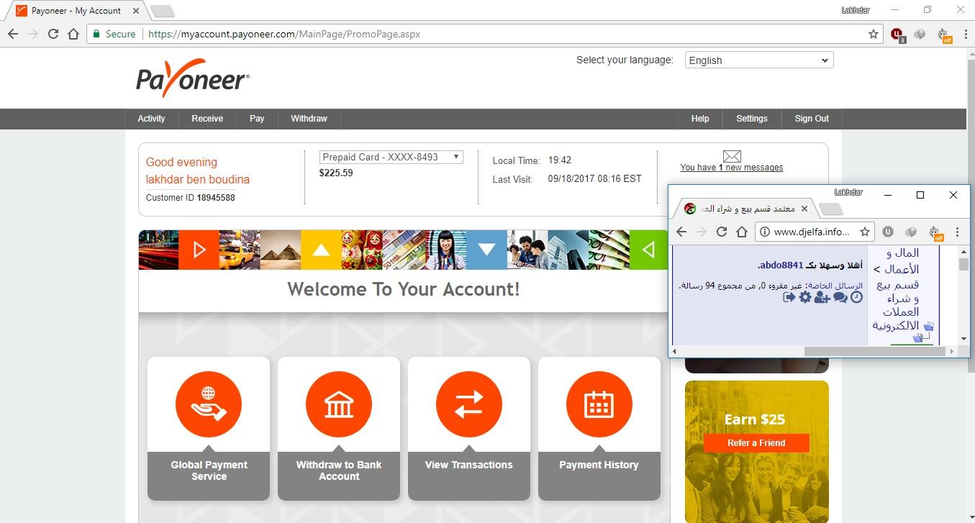Click the Refer a Friend button

(756, 443)
